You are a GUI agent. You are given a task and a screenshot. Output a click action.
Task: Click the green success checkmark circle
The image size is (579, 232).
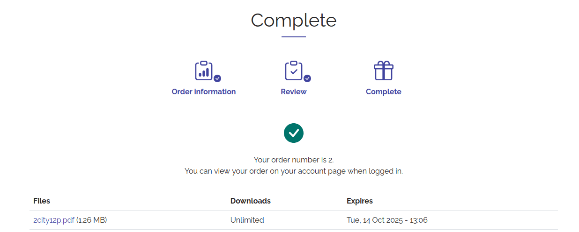[x=294, y=133]
